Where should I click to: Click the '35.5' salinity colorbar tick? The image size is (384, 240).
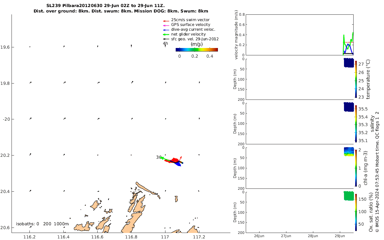363,109
